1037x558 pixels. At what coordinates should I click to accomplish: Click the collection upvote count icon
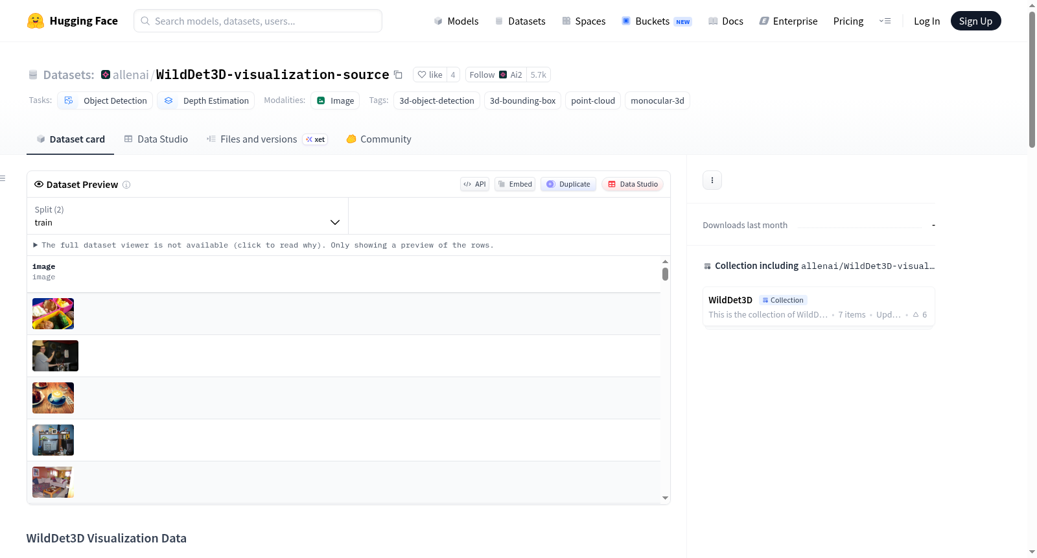click(x=916, y=315)
